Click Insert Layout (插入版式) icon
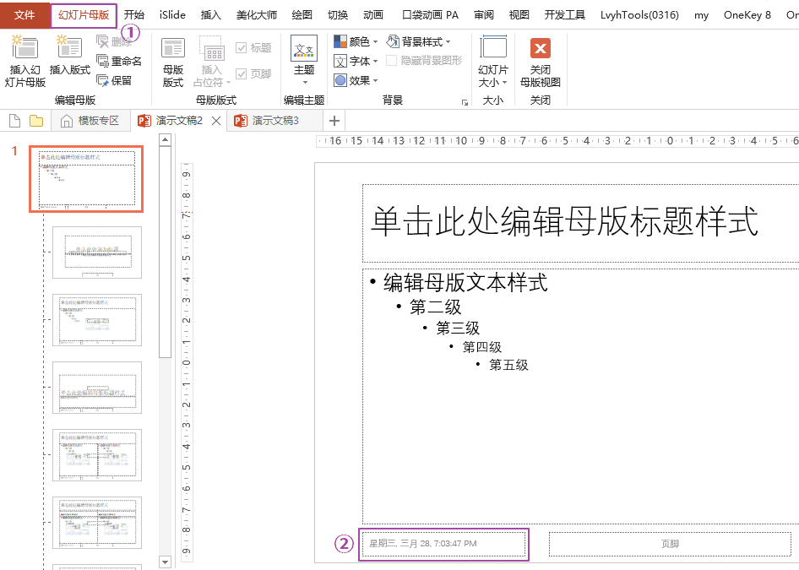 (x=69, y=47)
